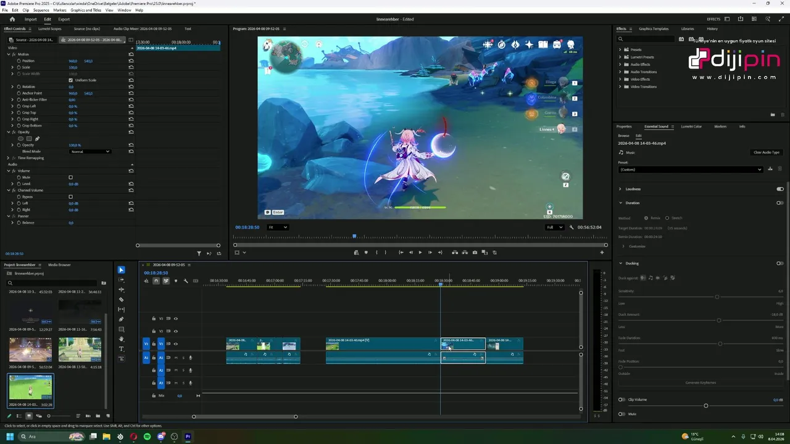
Task: Select the Selection tool in the tools panel
Action: [121, 270]
